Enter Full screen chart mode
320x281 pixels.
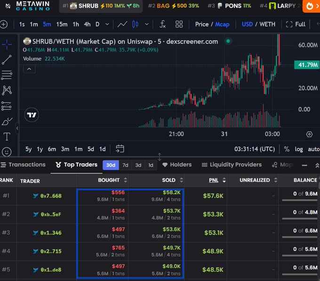296,24
